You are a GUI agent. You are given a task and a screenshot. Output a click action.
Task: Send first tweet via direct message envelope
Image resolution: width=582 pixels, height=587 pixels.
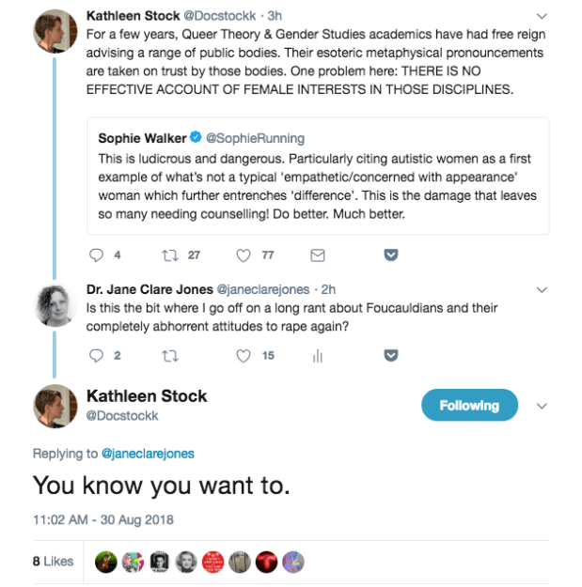pyautogui.click(x=317, y=255)
